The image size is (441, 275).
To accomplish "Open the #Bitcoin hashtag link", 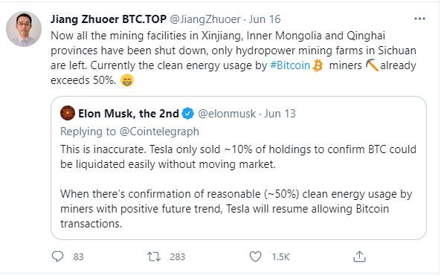I will [290, 65].
